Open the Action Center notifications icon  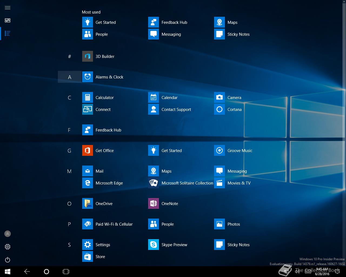pyautogui.click(x=337, y=272)
